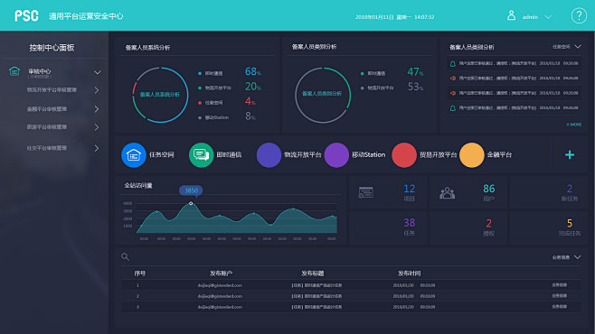Image resolution: width=595 pixels, height=334 pixels.
Task: Click the 备案人员系统分析 donut chart center
Action: pos(160,95)
